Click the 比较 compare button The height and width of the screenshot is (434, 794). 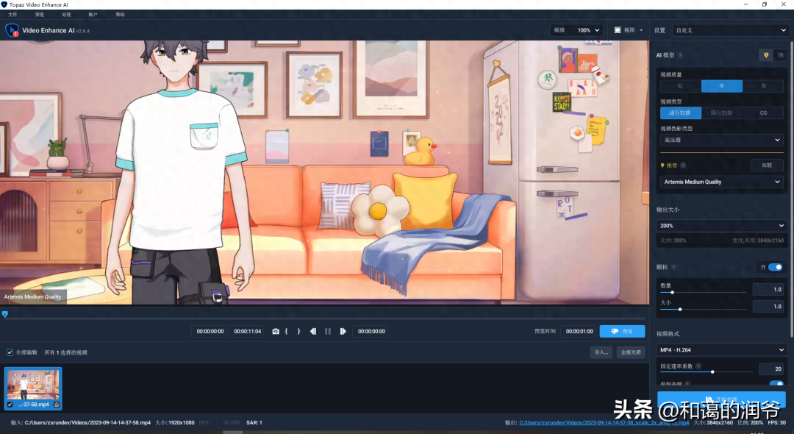767,166
